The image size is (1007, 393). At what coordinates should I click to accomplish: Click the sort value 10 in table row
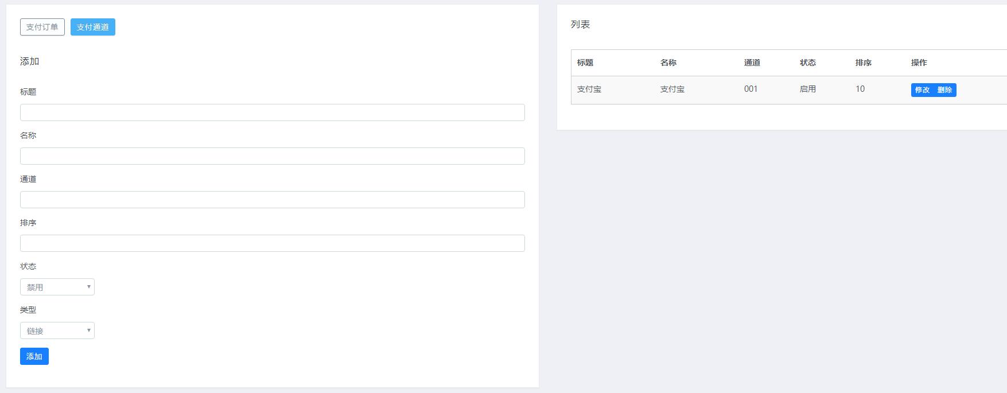click(x=860, y=89)
